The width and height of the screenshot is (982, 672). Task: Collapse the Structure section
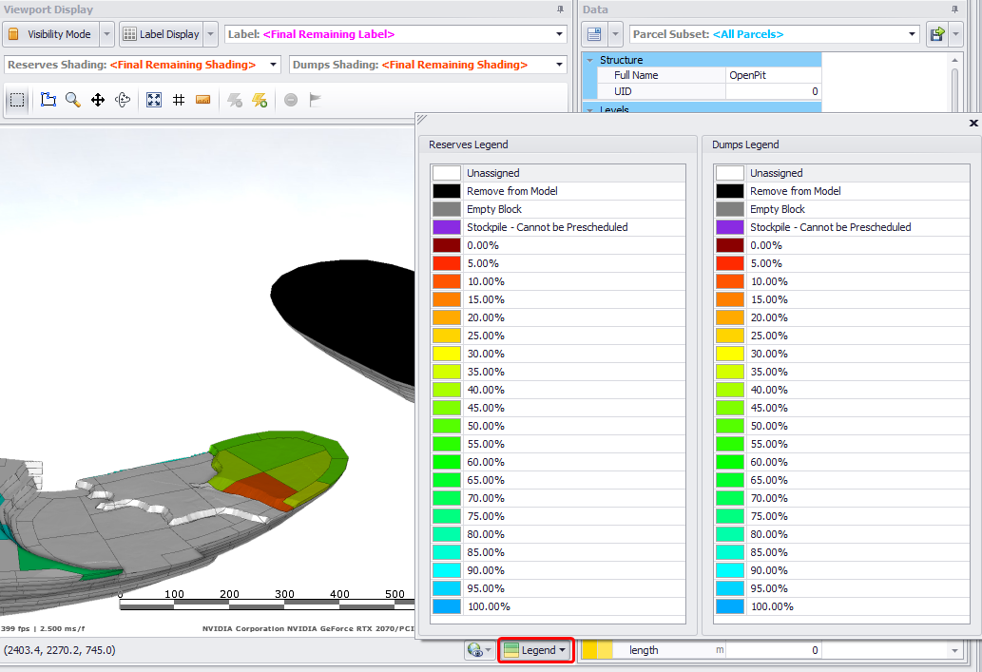click(590, 60)
